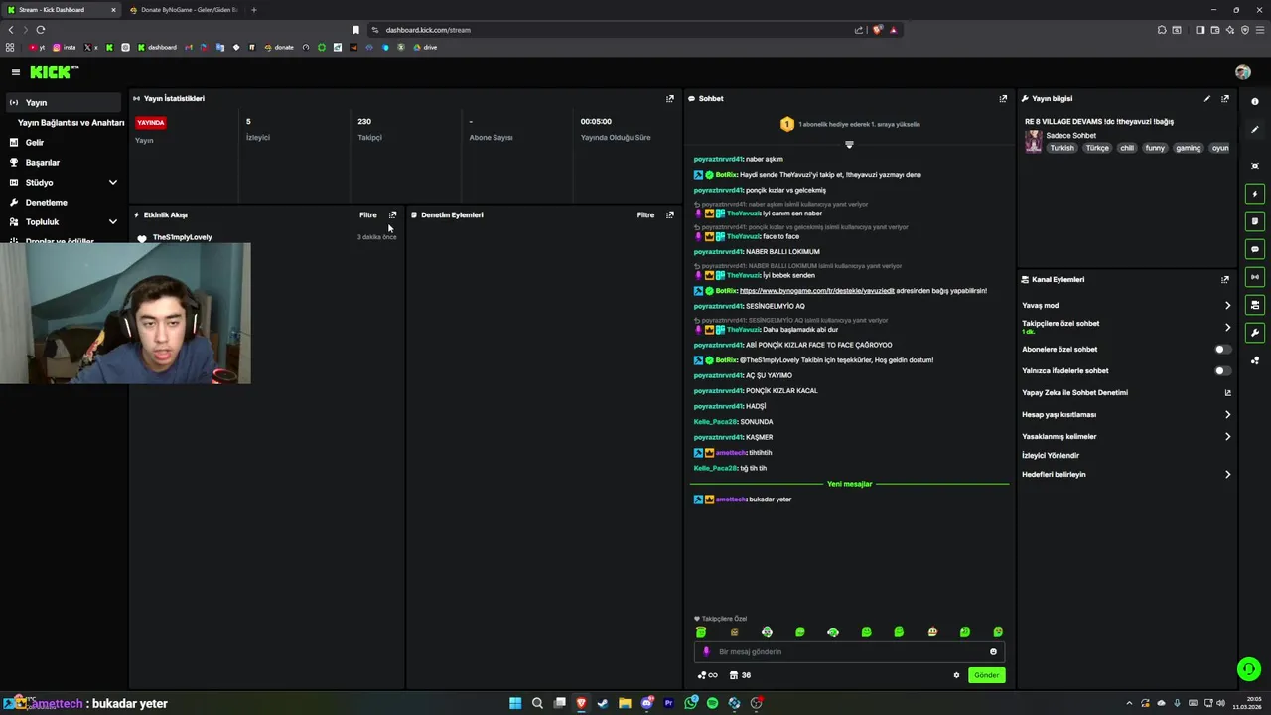
Task: Pop out the Yayın İstatistikleri panel
Action: point(670,98)
